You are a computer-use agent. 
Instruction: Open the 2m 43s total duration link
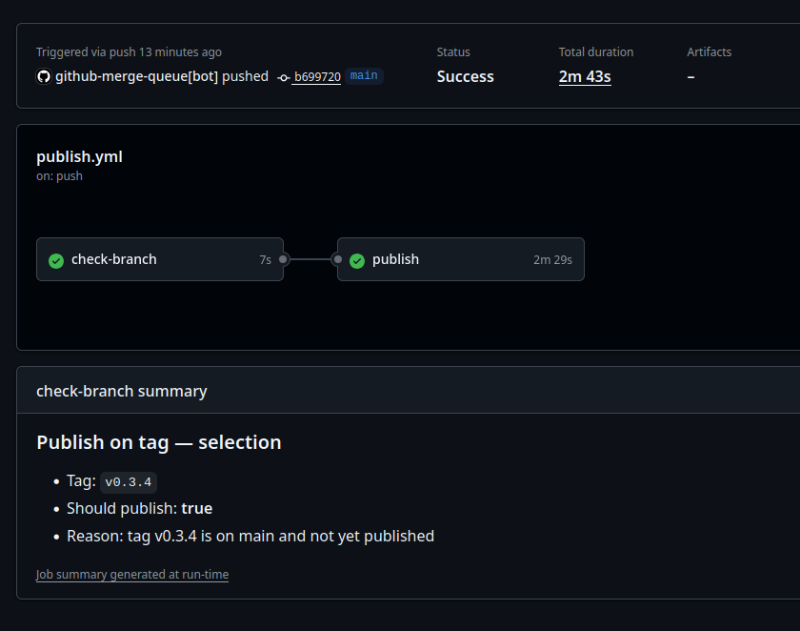click(x=585, y=76)
